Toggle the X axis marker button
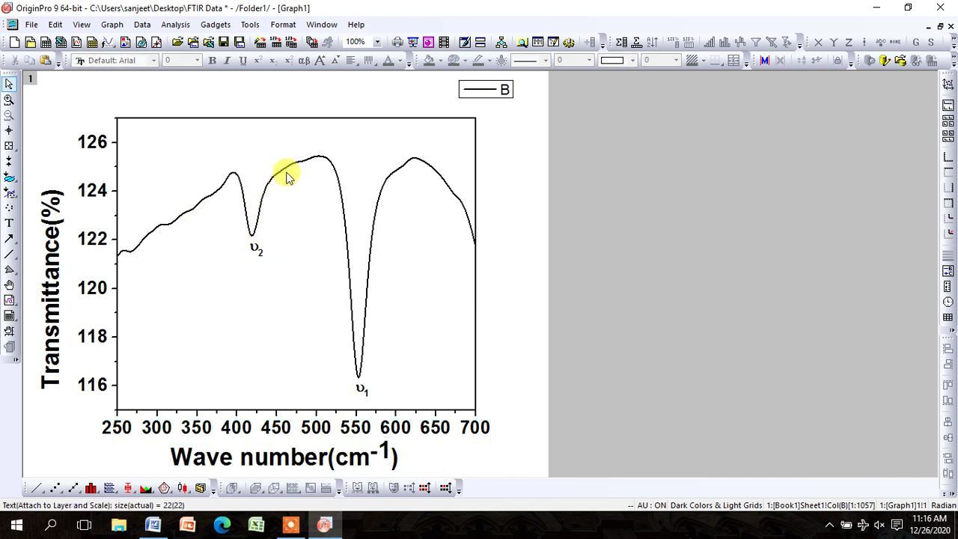The image size is (958, 539). click(818, 43)
